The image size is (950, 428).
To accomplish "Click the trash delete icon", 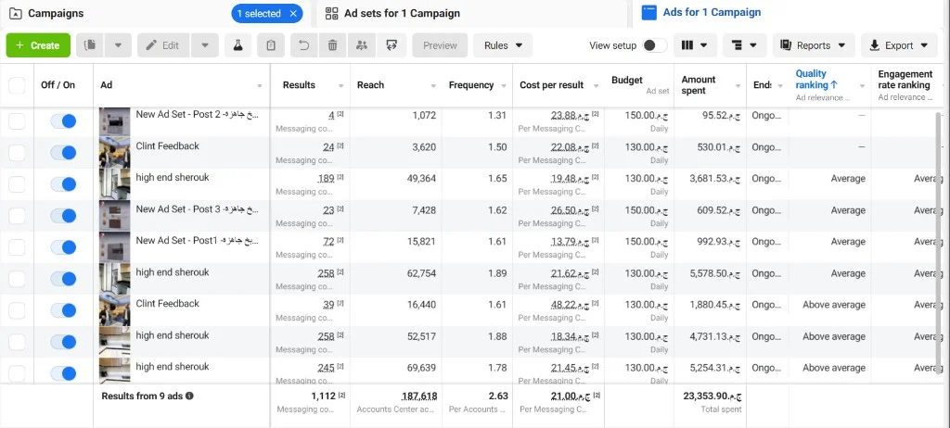I will click(x=333, y=45).
